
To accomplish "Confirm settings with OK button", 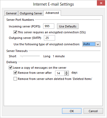I will pos(72,111).
